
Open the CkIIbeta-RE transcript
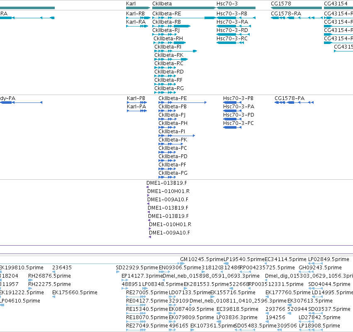167,14
